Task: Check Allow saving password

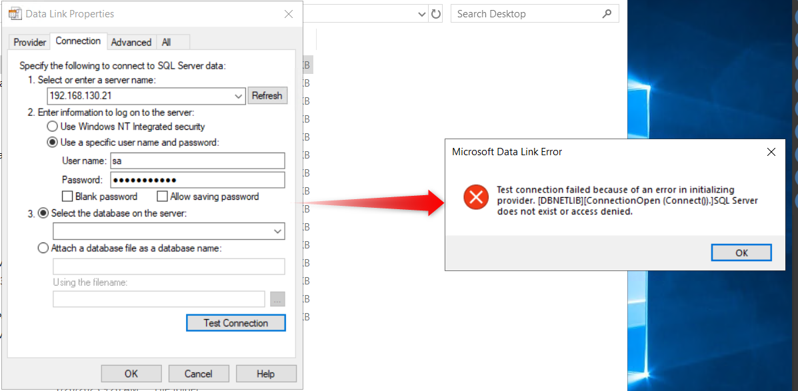Action: [163, 196]
